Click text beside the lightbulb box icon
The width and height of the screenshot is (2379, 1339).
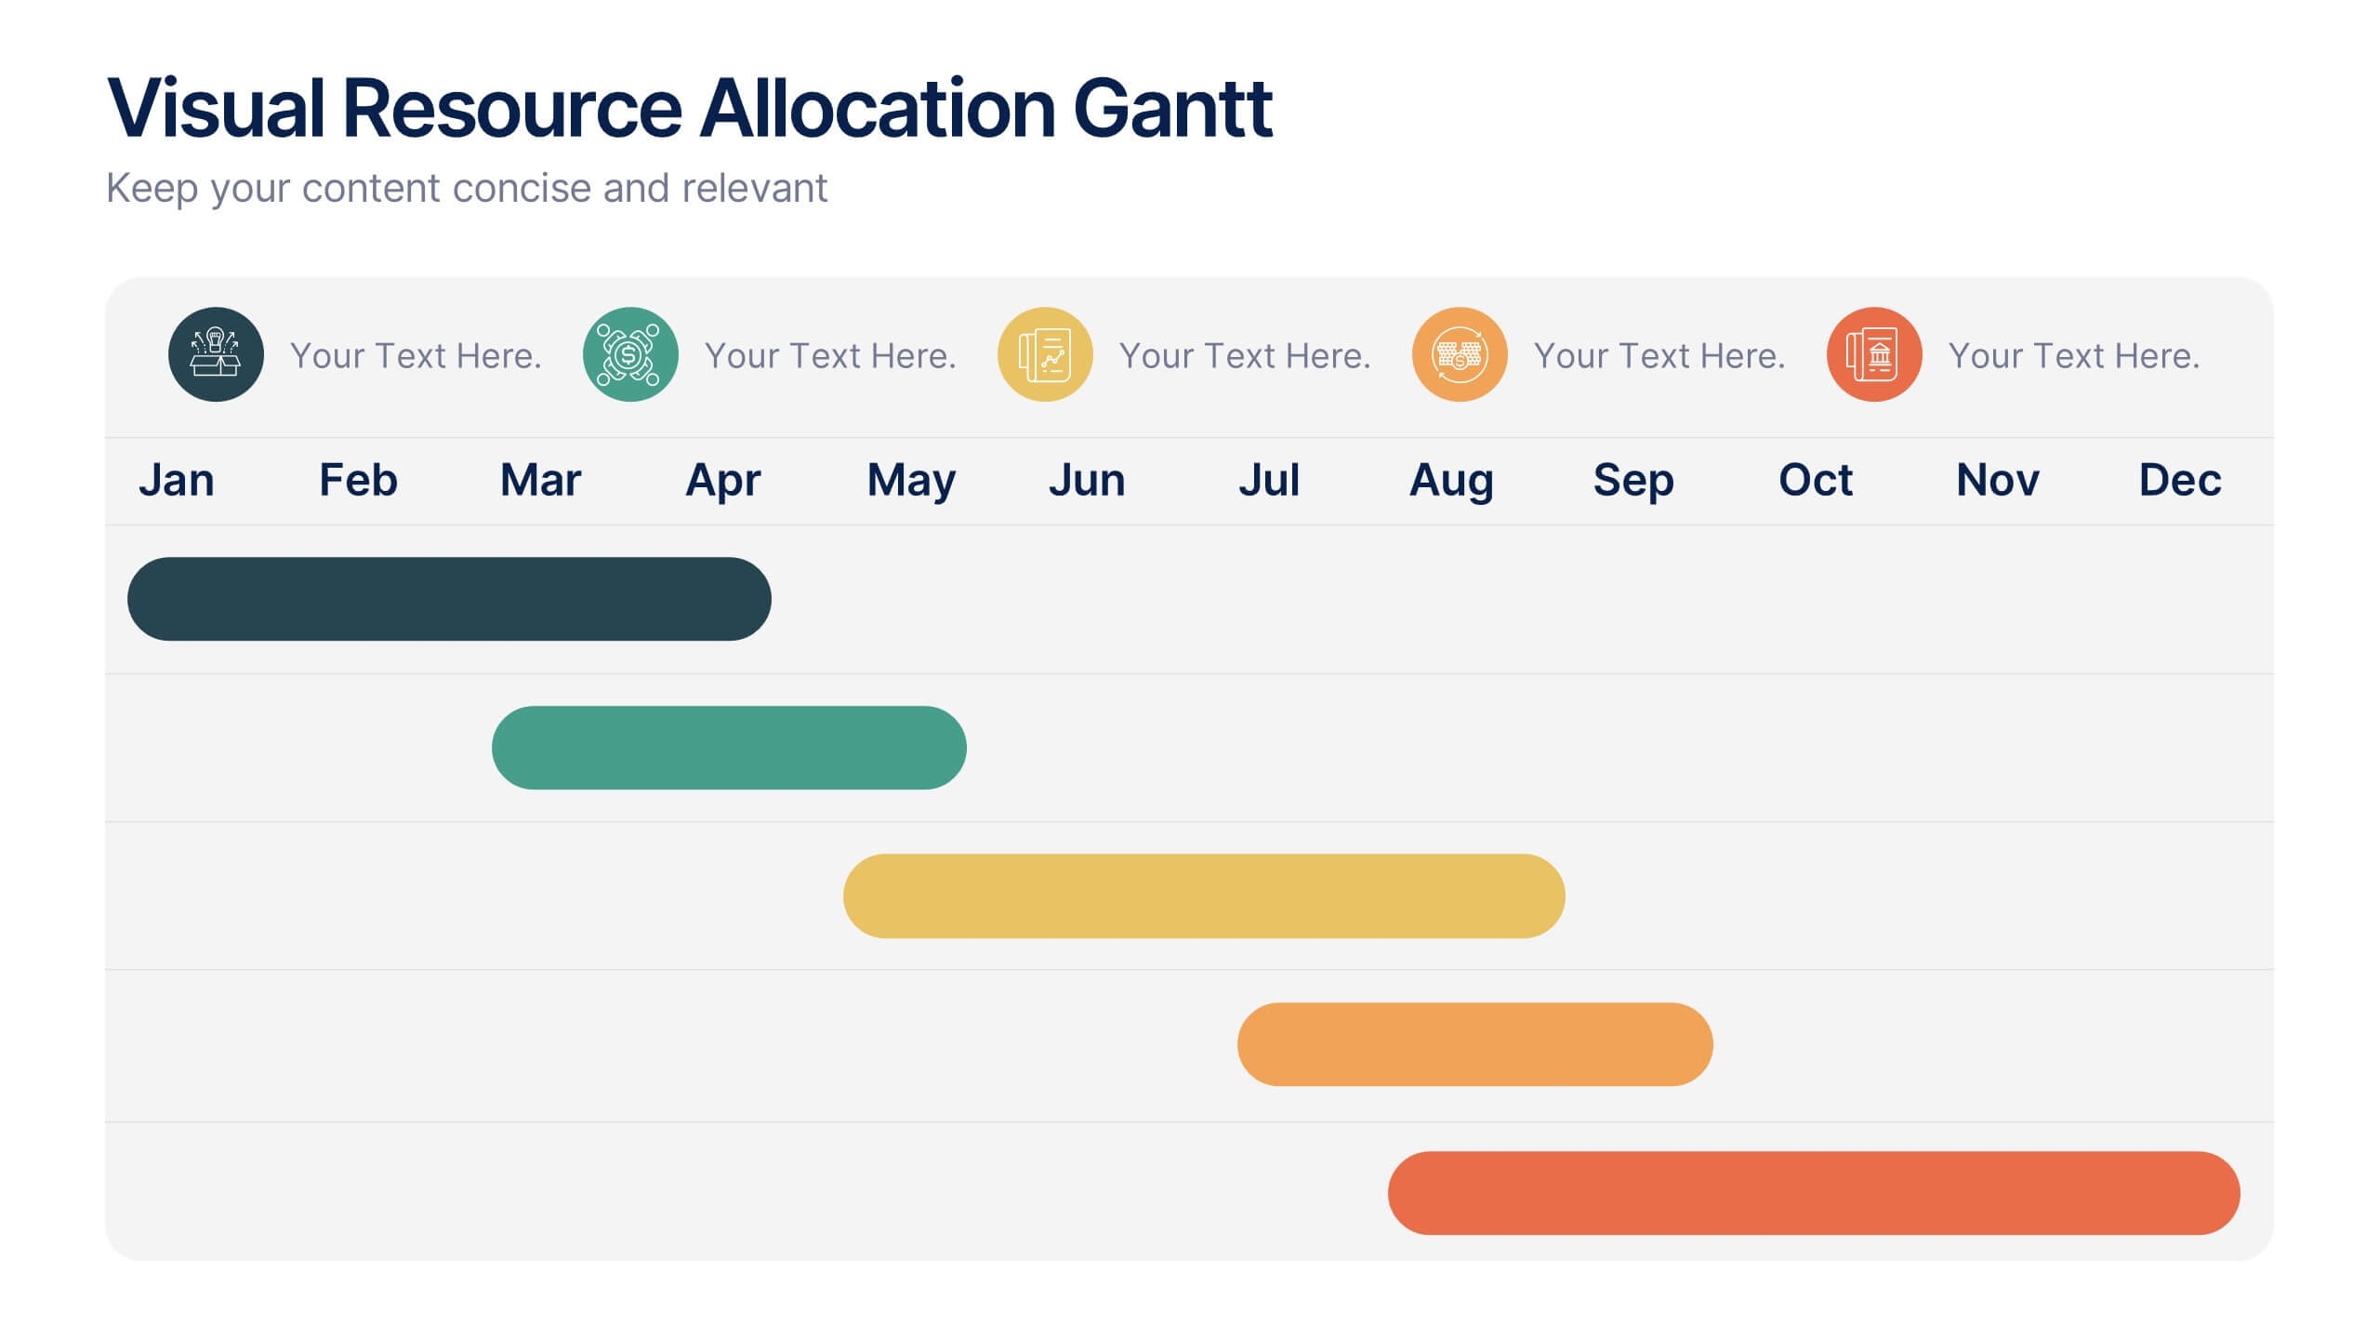coord(416,355)
